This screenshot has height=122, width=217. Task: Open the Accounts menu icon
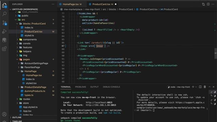click(4, 114)
